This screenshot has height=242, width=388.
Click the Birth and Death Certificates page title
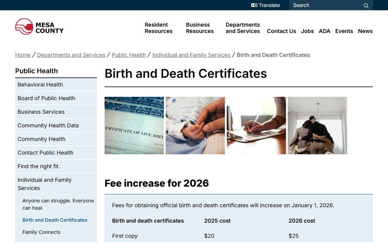tap(186, 74)
